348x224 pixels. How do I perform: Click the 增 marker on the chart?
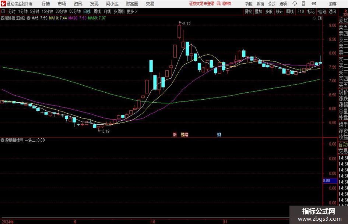pos(186,134)
